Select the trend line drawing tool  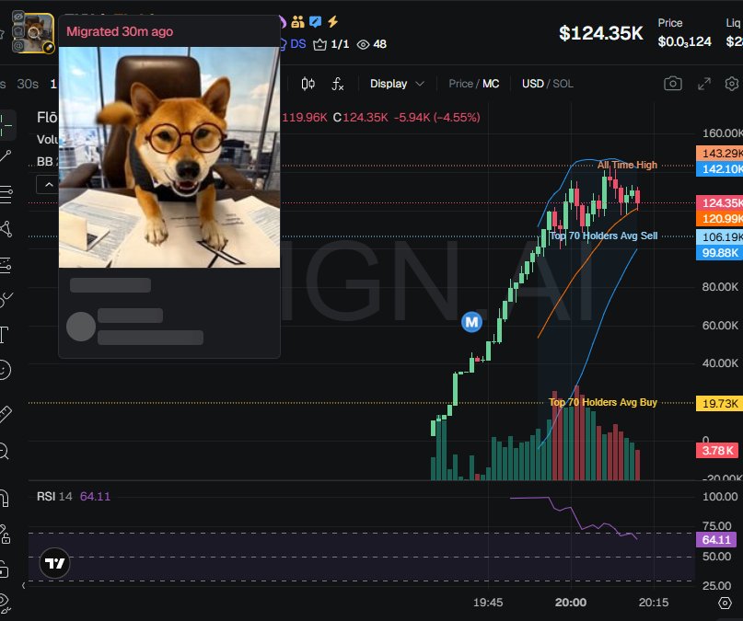[x=6, y=155]
